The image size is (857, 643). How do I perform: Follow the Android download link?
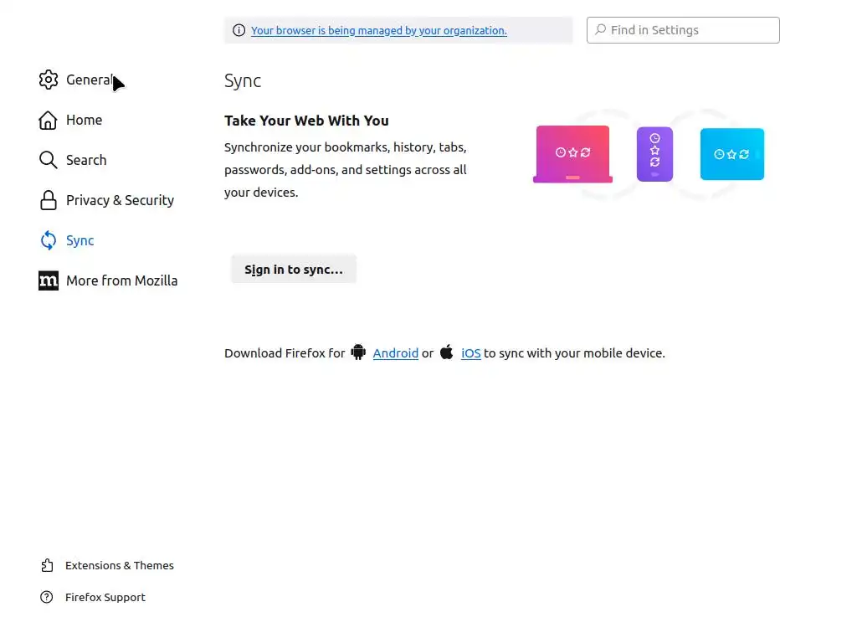coord(395,353)
